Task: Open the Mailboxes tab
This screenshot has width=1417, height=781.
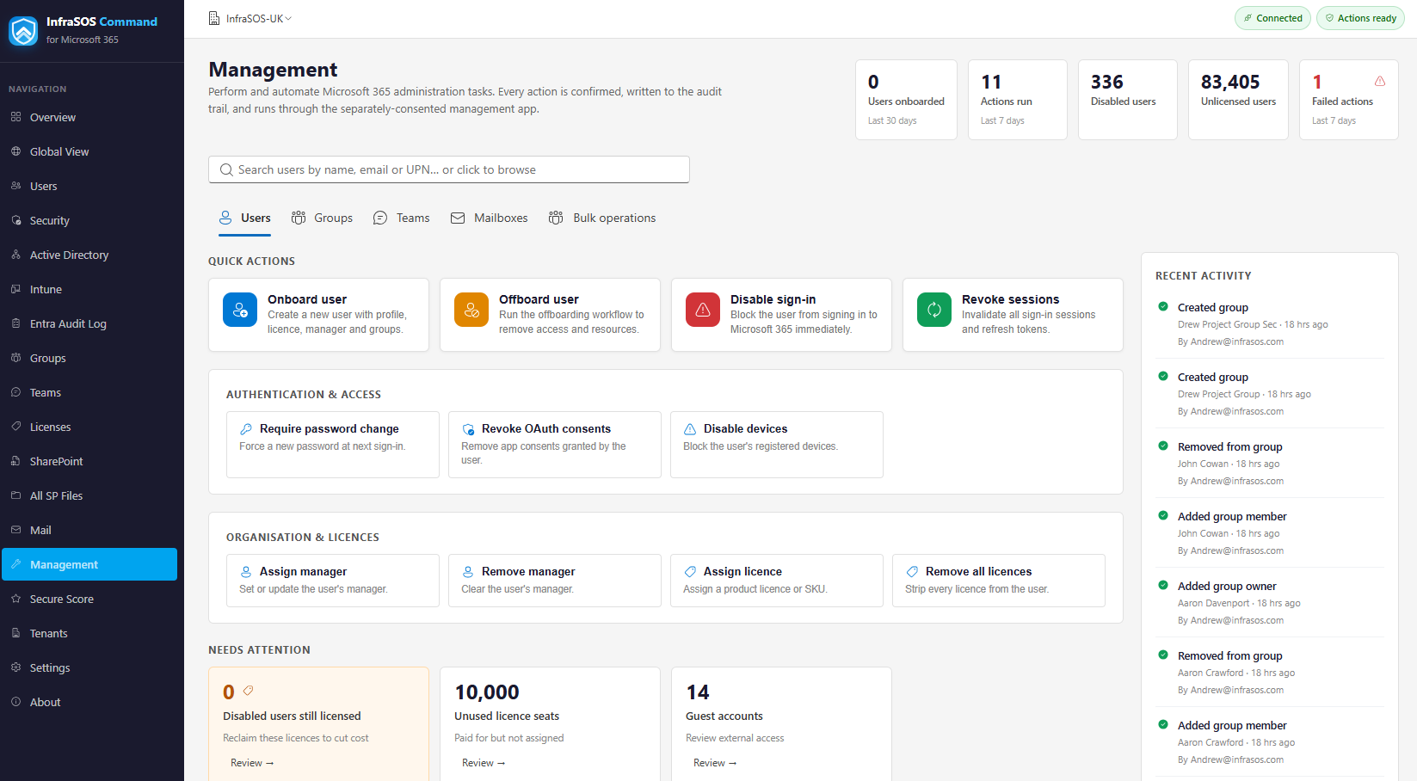Action: 489,218
